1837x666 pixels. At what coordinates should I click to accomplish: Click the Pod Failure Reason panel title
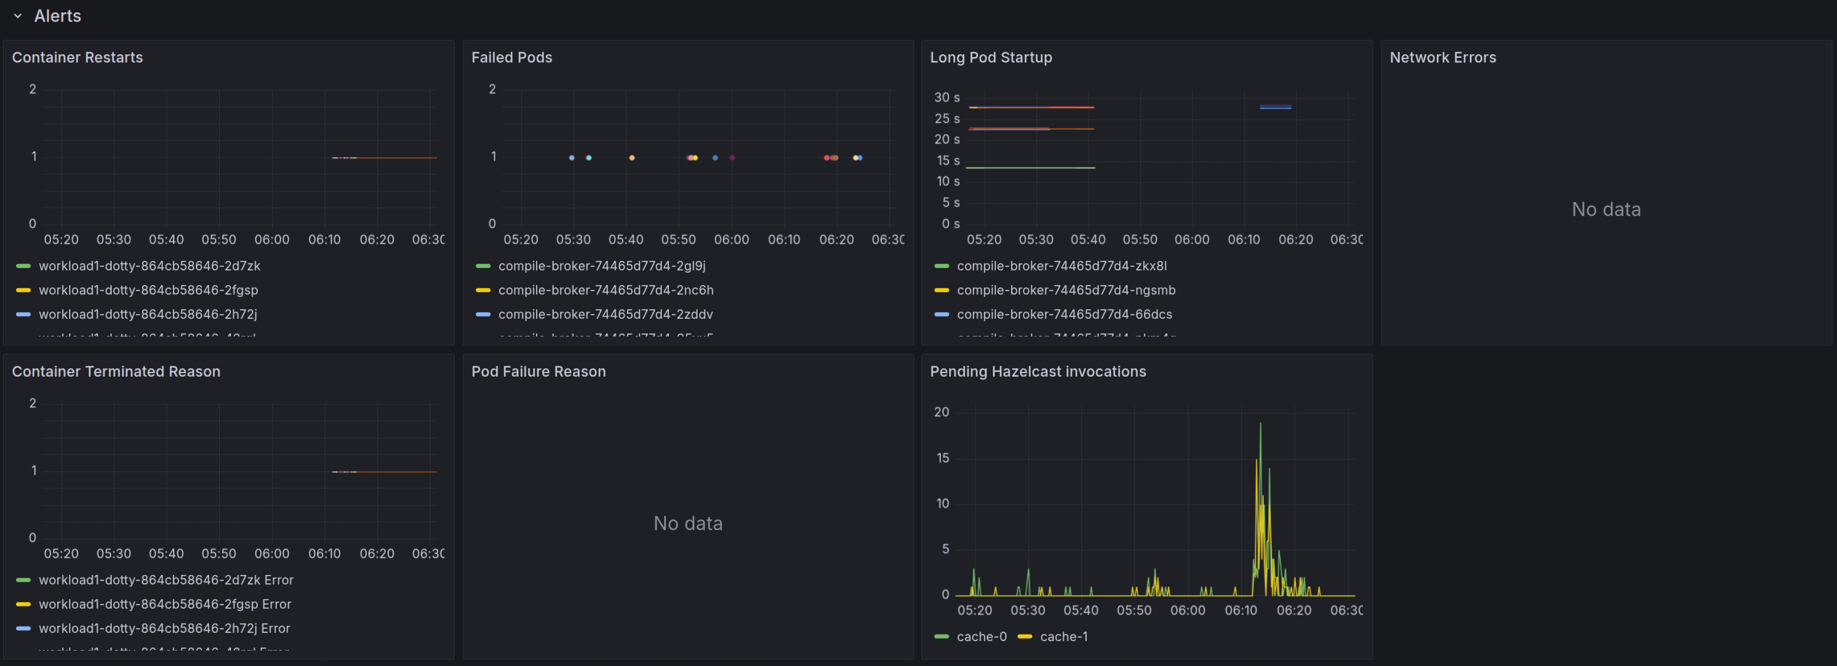539,371
